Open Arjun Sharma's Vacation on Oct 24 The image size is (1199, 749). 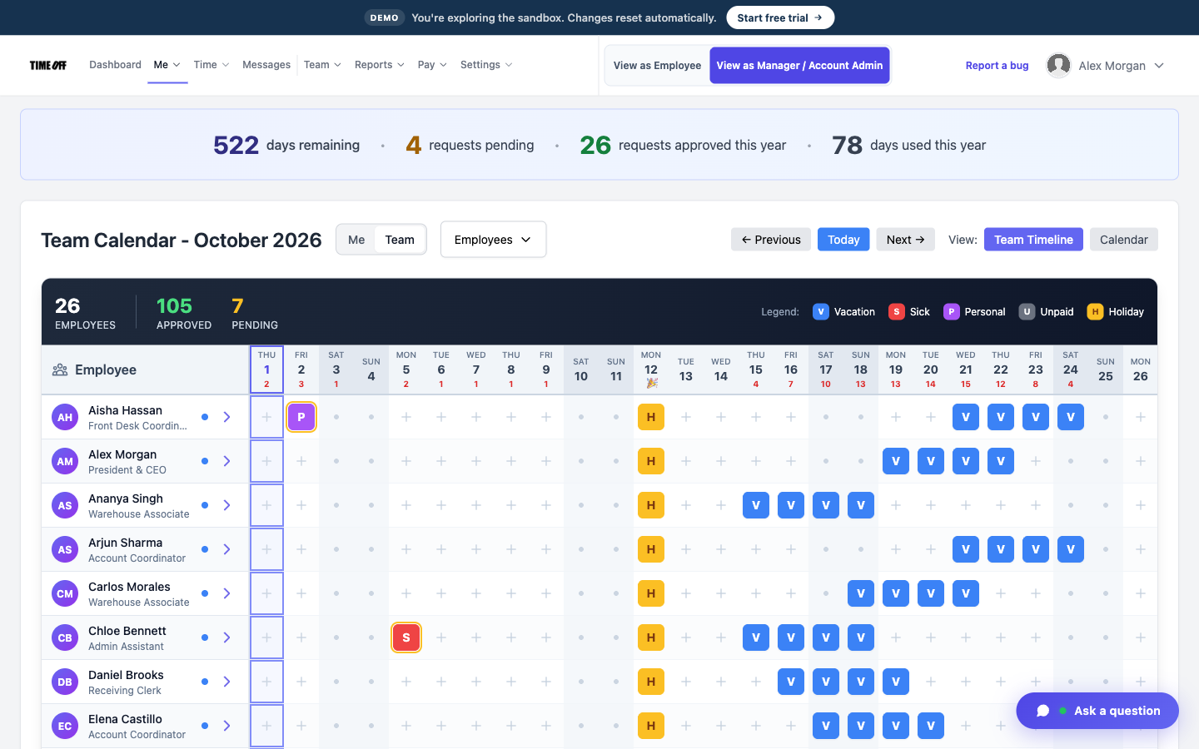(1071, 549)
